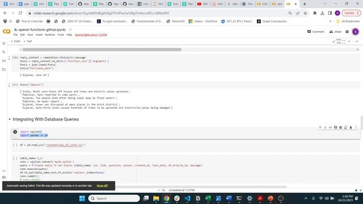Image resolution: width=363 pixels, height=204 pixels.
Task: Collapse the Colab header with the up chevron
Action: [x=357, y=41]
